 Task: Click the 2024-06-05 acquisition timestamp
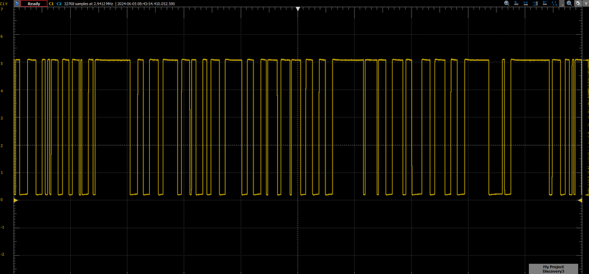[146, 4]
